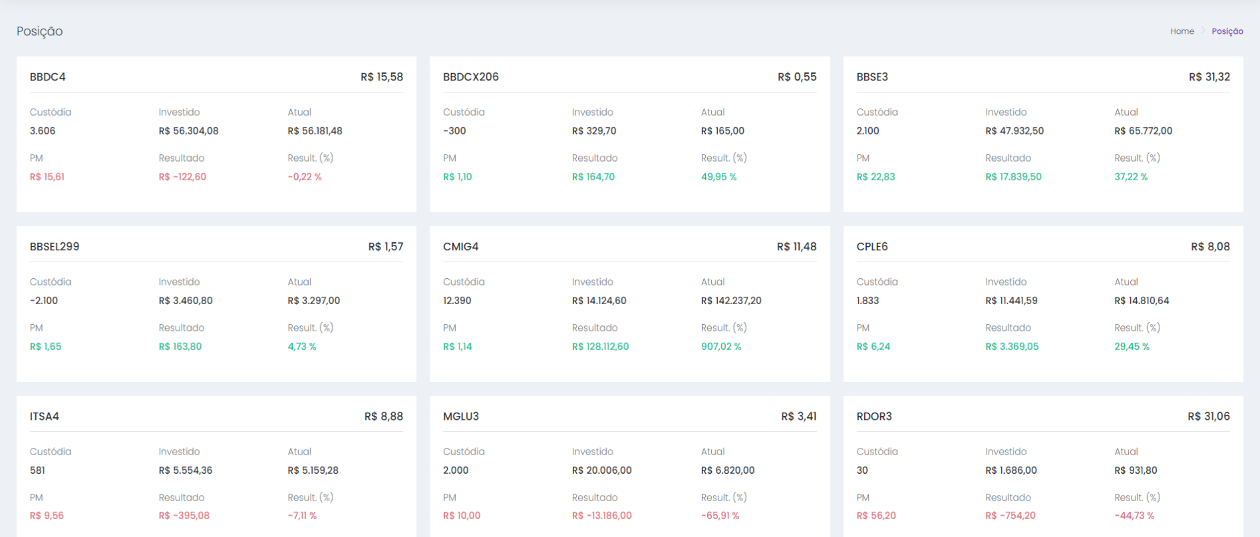Click ITSA4 result R$ -395,08
Viewport: 1260px width, 537px height.
[x=184, y=516]
